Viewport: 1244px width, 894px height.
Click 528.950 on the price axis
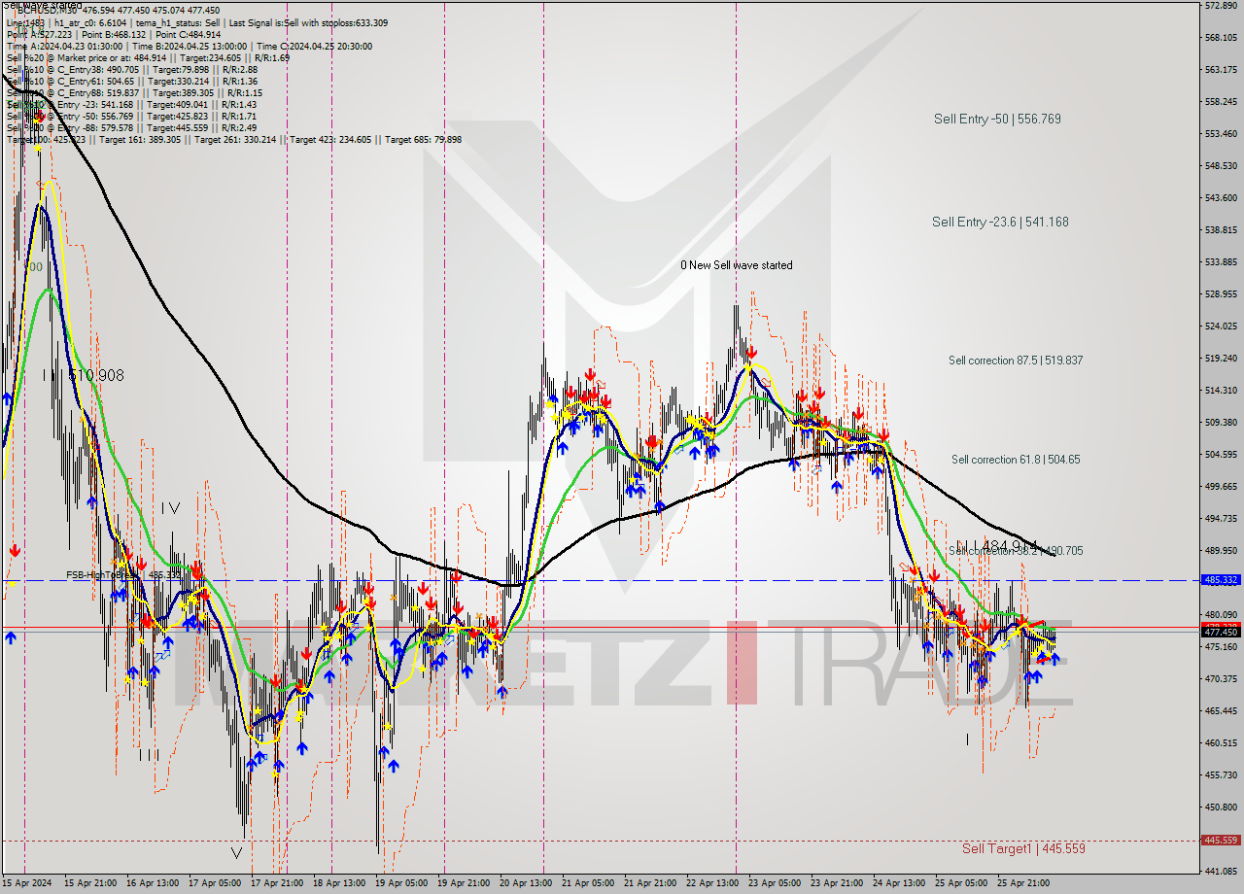click(1221, 294)
